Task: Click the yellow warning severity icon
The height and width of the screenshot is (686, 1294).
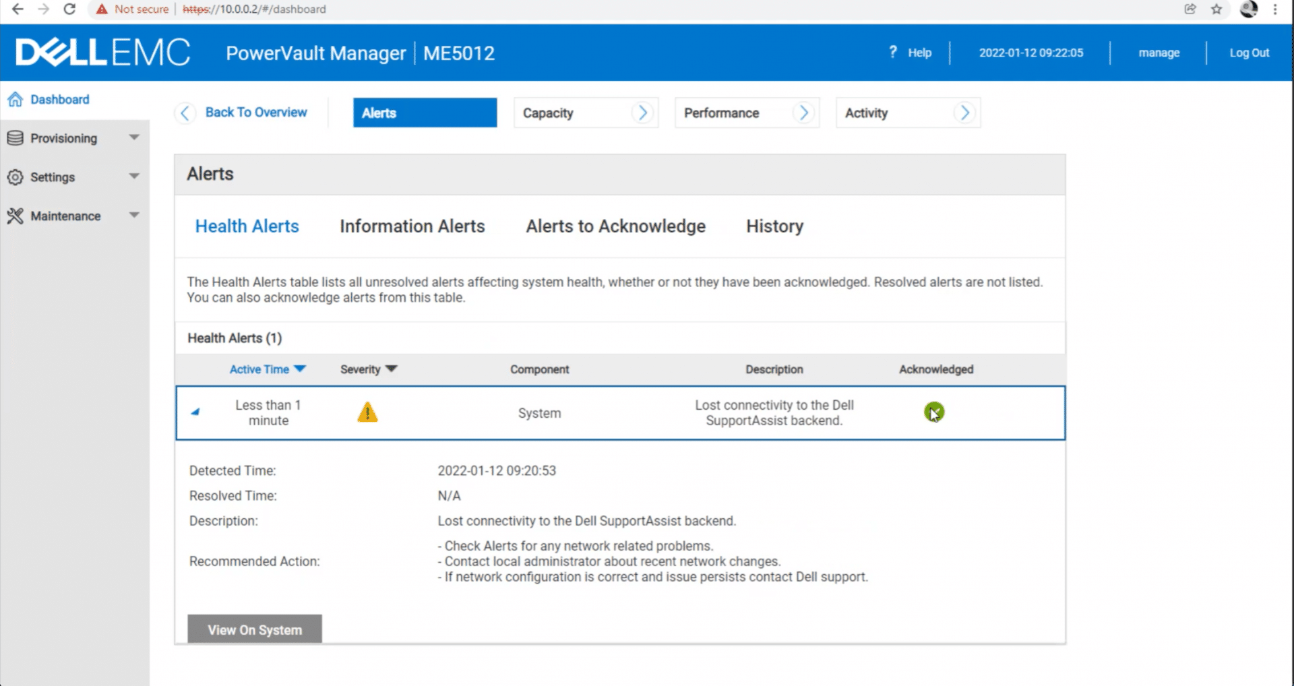Action: (367, 412)
